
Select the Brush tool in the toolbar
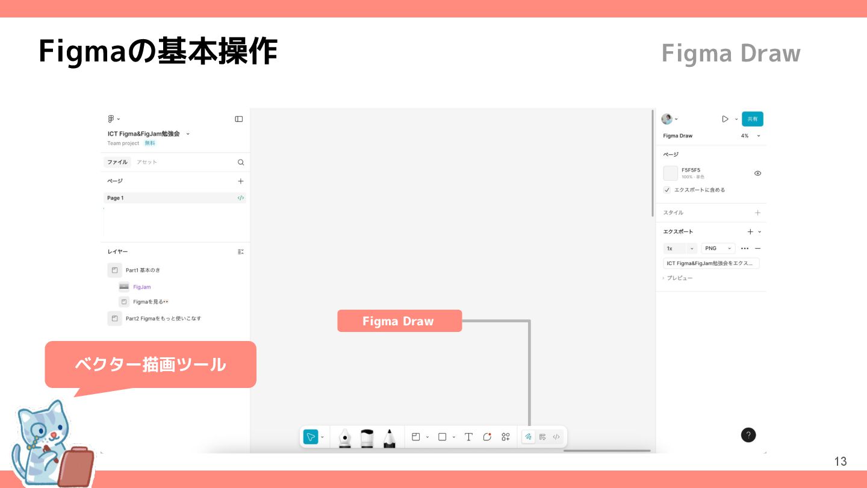367,438
